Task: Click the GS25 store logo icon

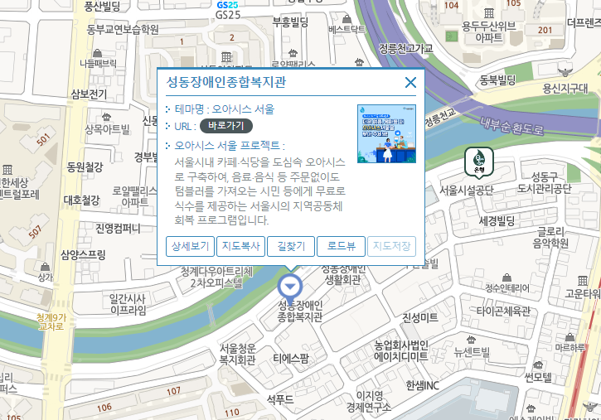Action: coord(227,5)
